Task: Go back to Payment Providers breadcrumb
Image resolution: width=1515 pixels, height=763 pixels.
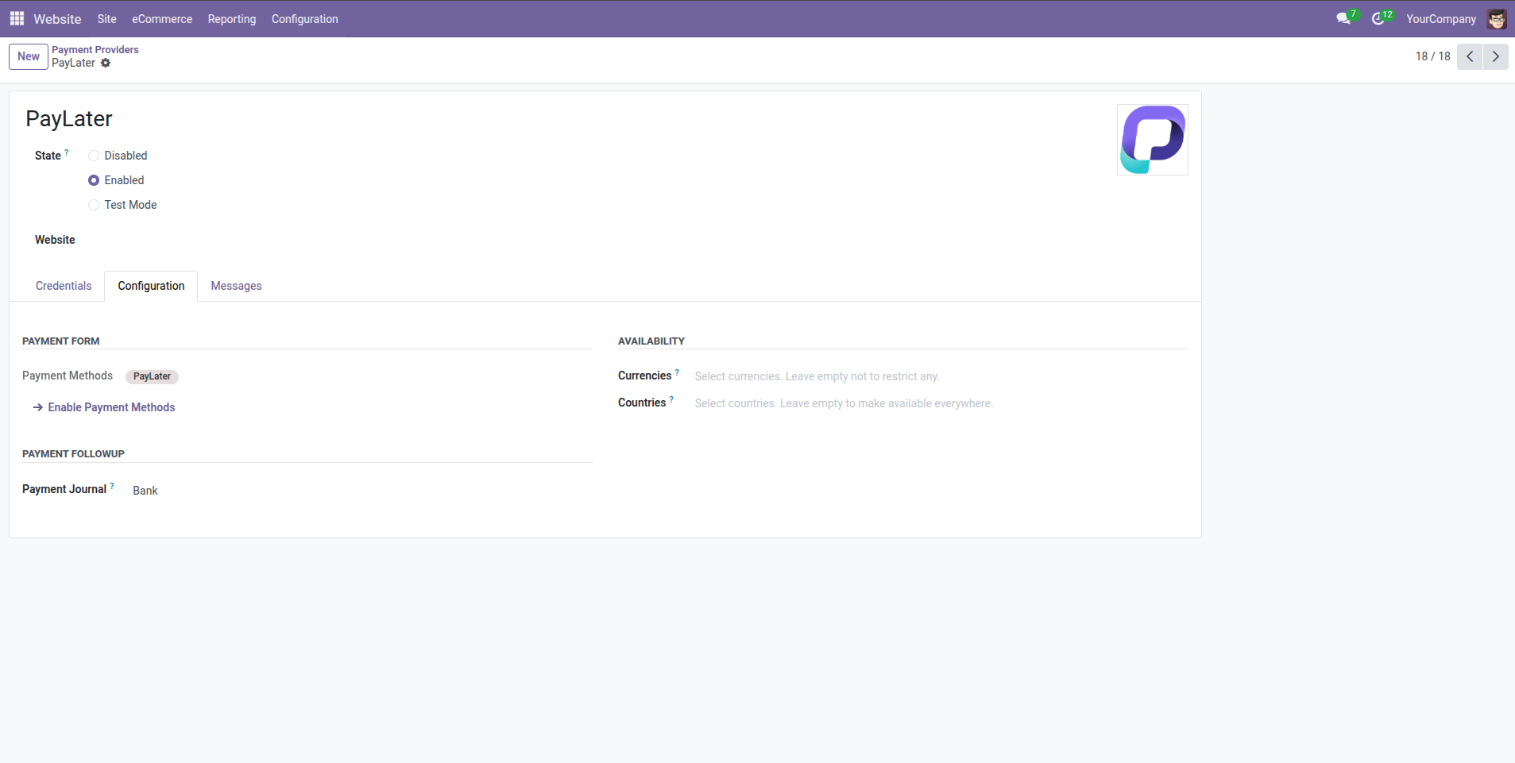Action: (95, 49)
